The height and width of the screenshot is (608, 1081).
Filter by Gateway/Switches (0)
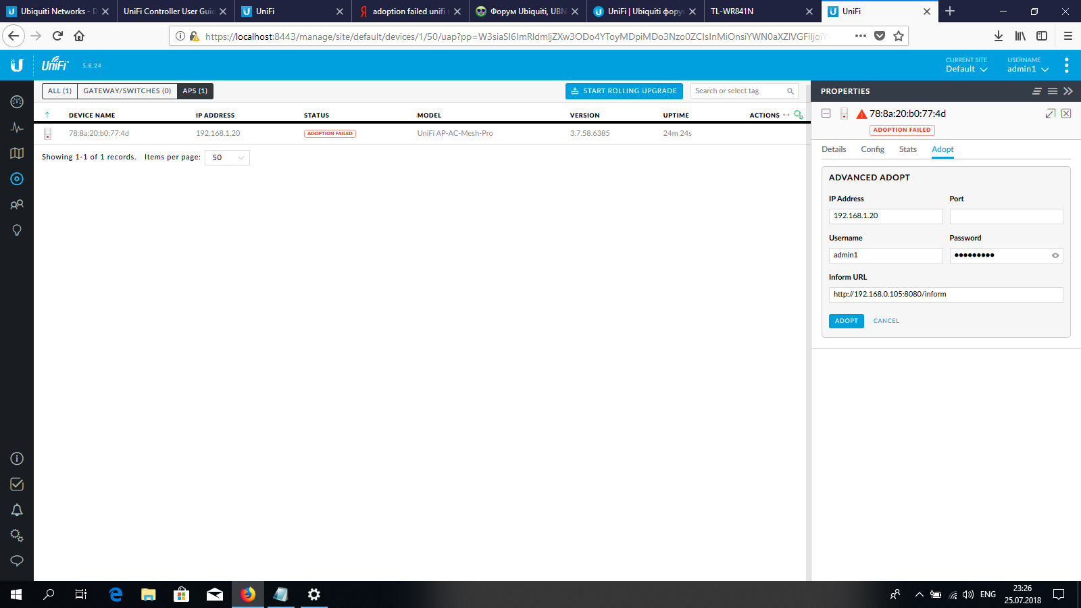point(127,91)
